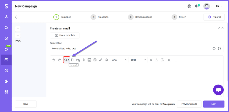229x112 pixels.
Task: Insert an image using the picture icon
Action: [x=89, y=60]
